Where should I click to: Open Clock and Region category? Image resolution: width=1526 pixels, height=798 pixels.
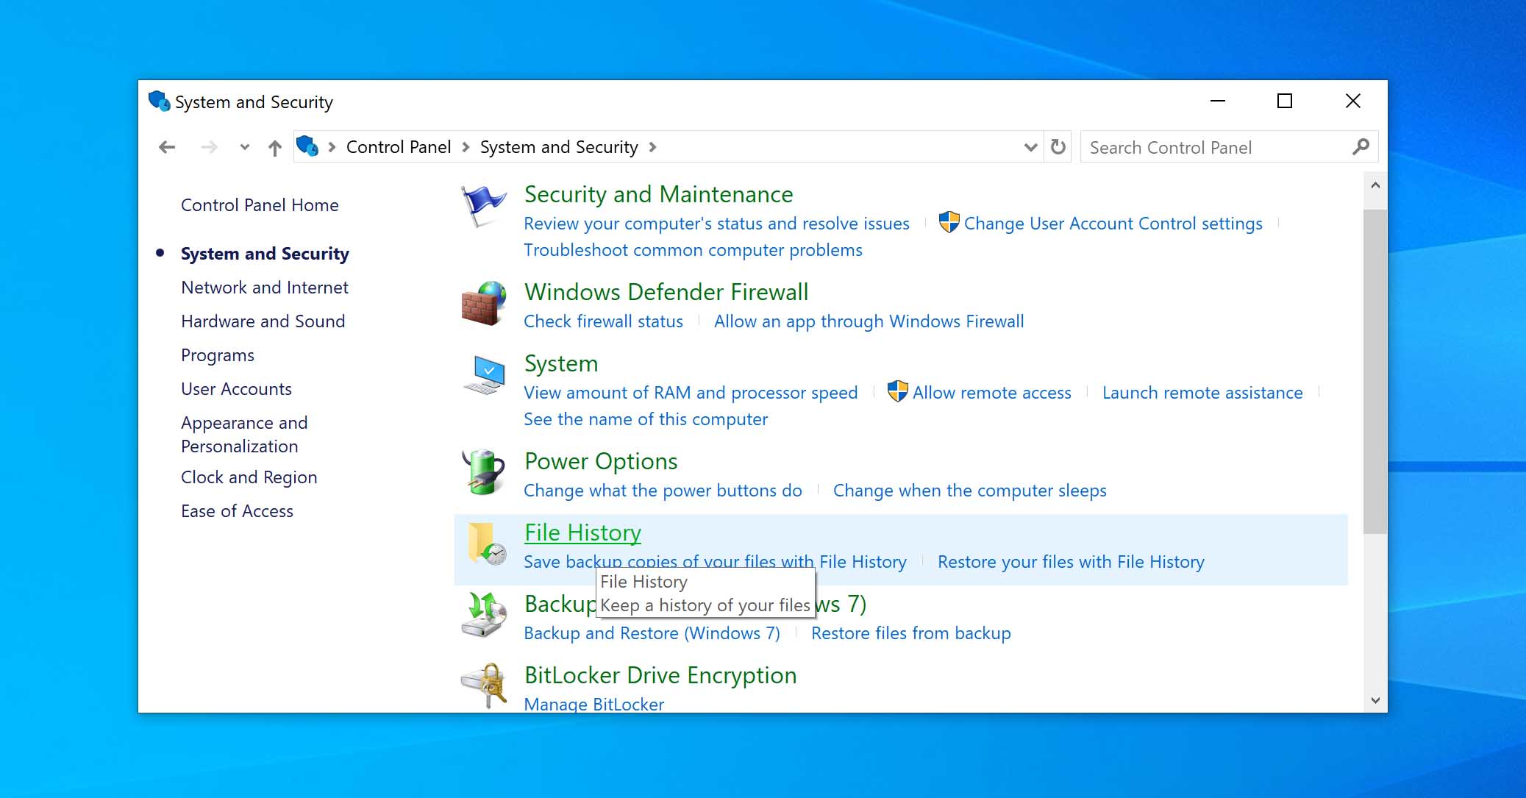(x=249, y=477)
